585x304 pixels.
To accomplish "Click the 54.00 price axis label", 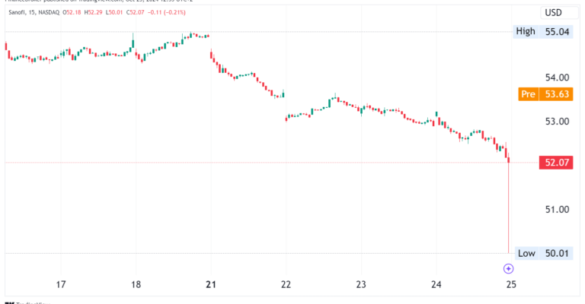I will click(x=557, y=78).
